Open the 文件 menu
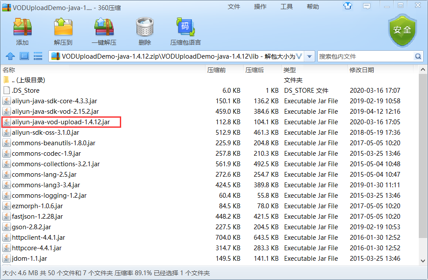Screen dimensions: 428x280 [x=234, y=7]
